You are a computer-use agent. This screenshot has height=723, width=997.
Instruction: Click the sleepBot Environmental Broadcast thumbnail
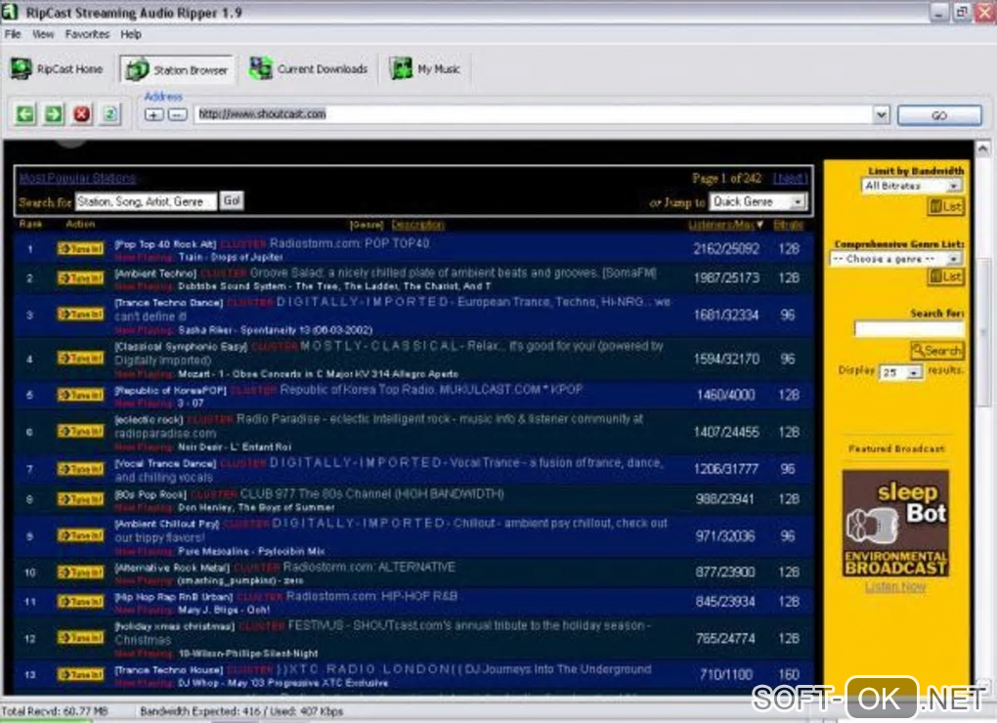(x=895, y=523)
